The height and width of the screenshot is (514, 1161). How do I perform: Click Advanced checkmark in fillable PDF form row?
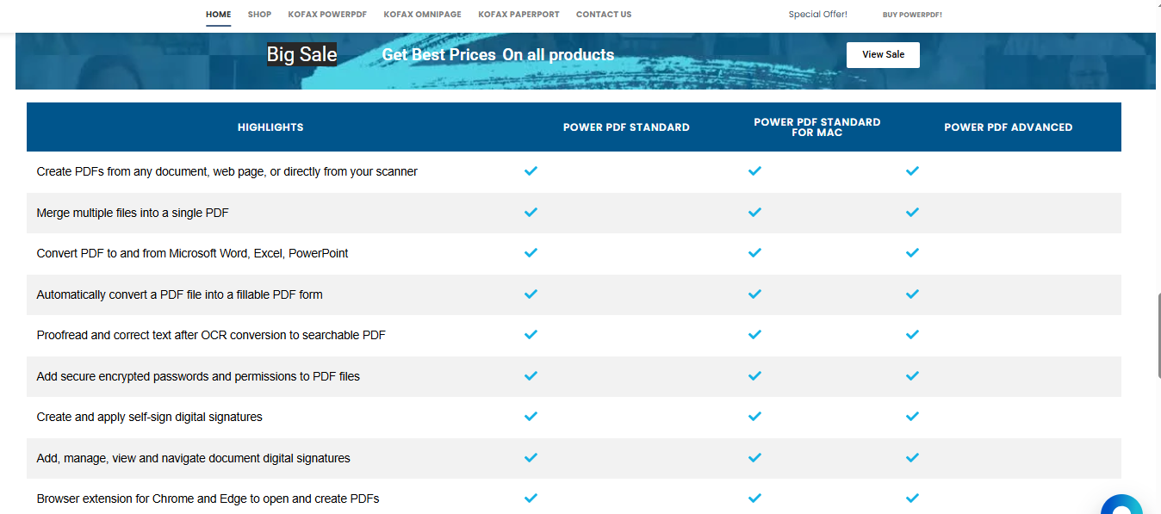point(913,294)
